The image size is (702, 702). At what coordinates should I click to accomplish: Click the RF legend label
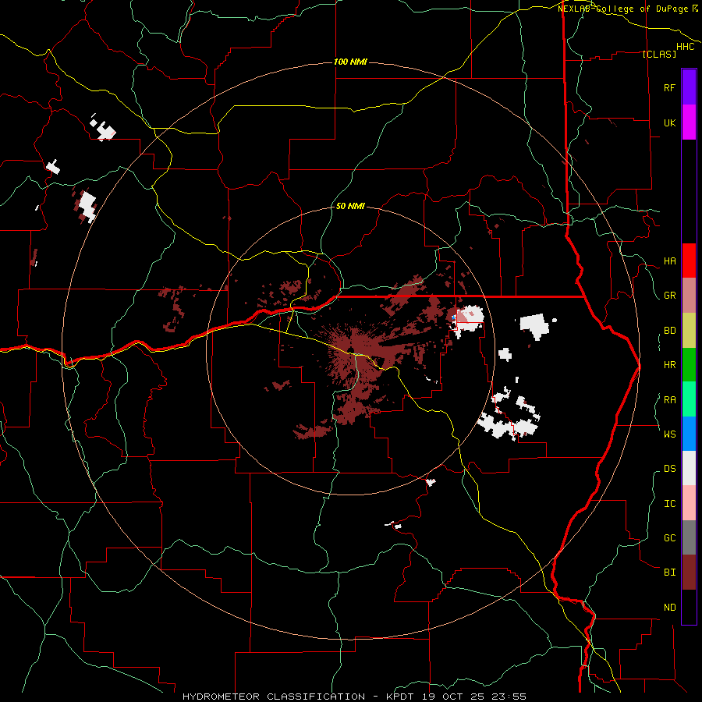coord(669,87)
